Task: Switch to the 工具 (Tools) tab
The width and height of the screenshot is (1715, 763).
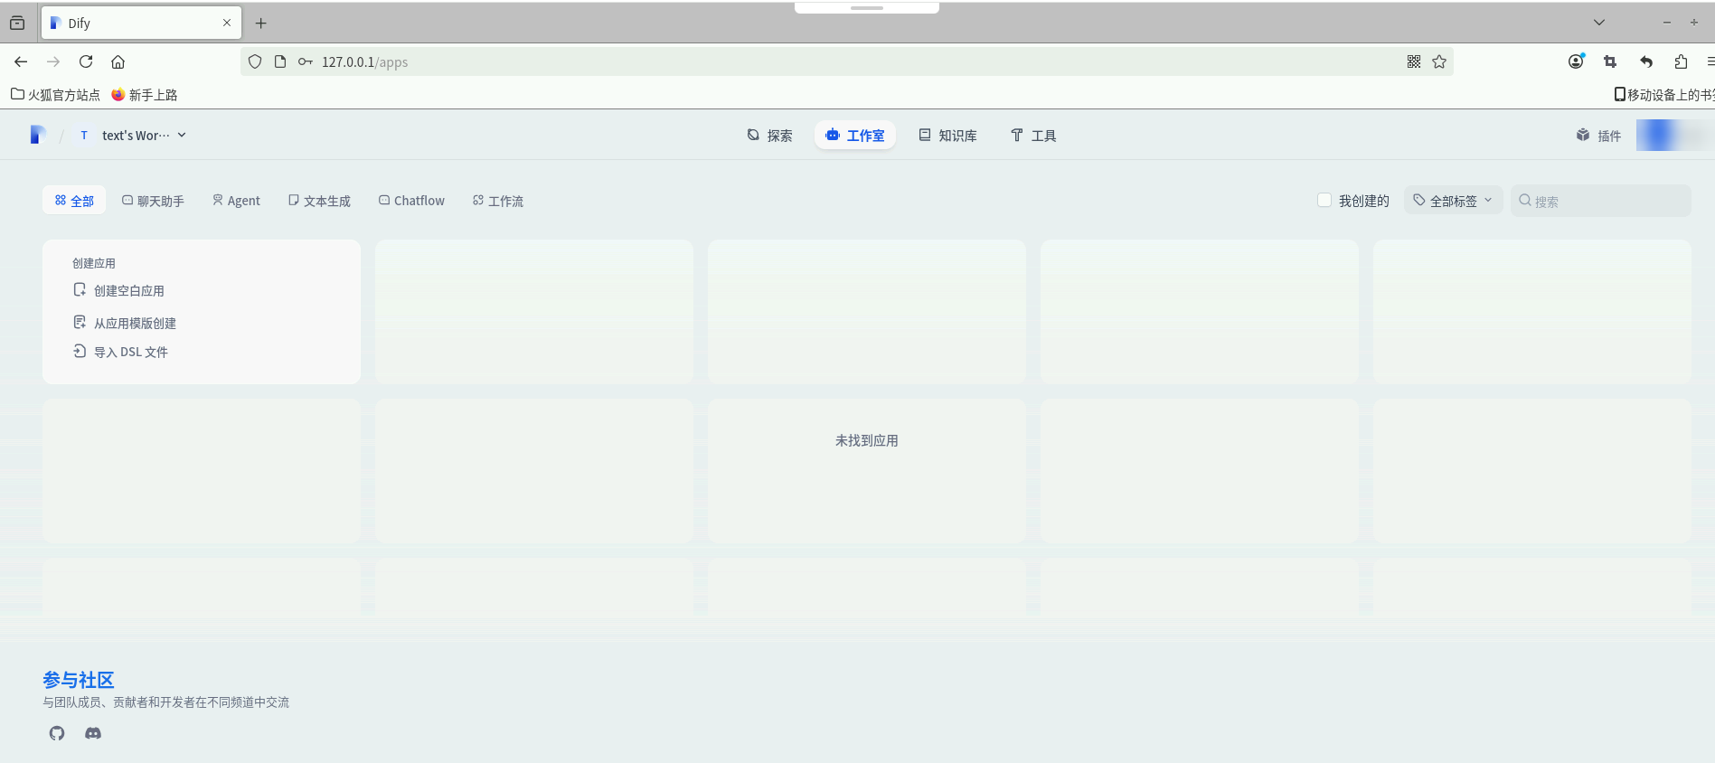Action: pos(1033,136)
